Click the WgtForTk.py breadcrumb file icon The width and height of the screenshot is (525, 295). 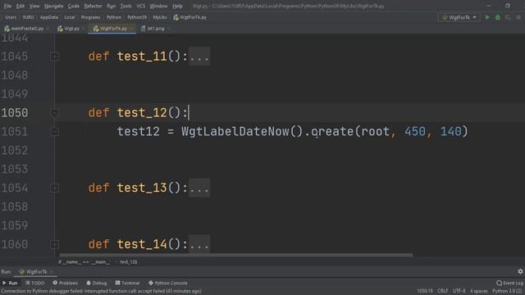pos(176,17)
